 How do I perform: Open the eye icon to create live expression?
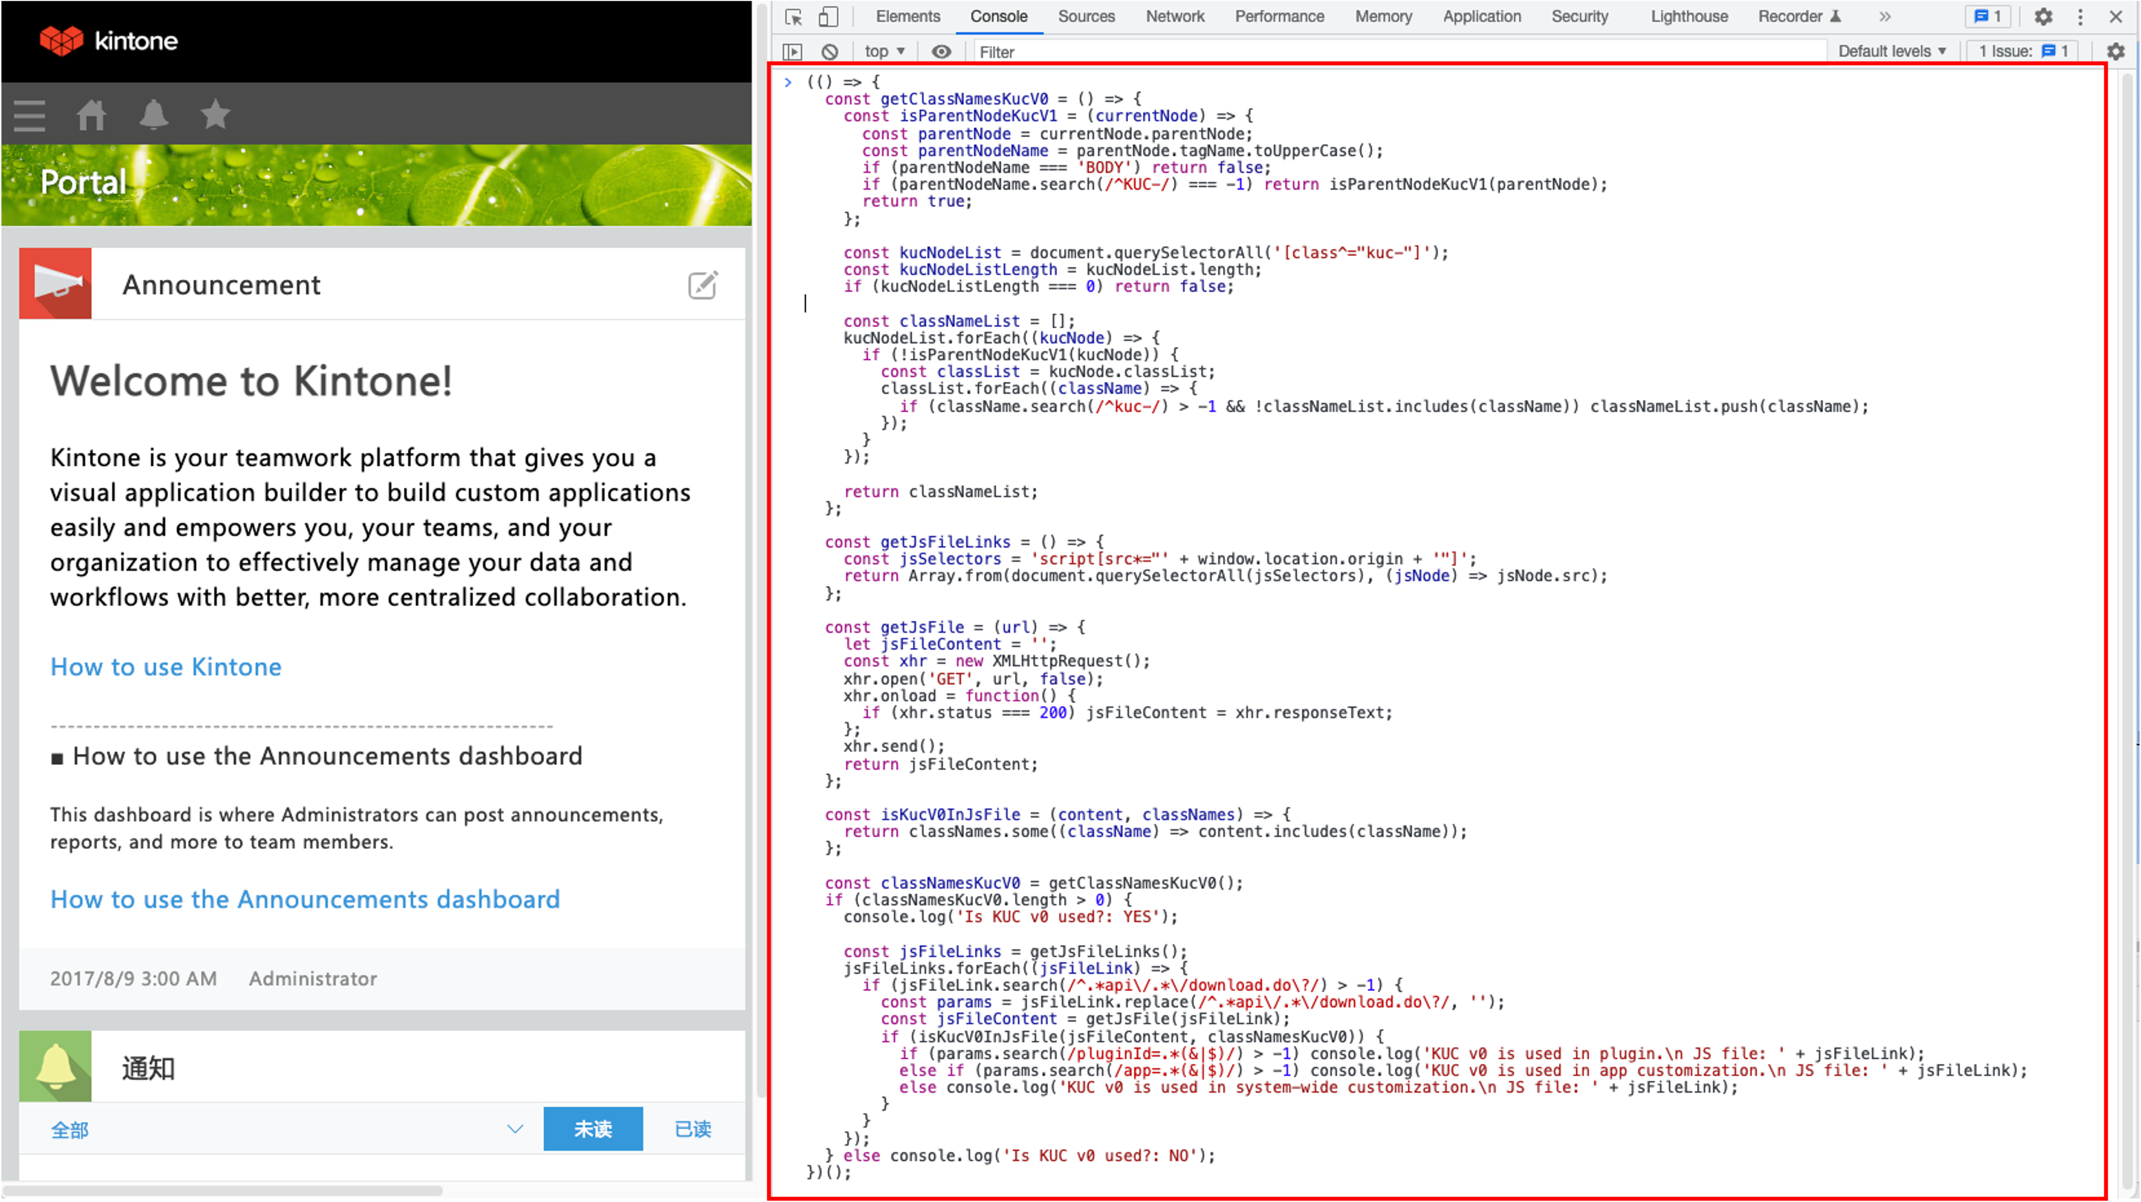(x=941, y=51)
